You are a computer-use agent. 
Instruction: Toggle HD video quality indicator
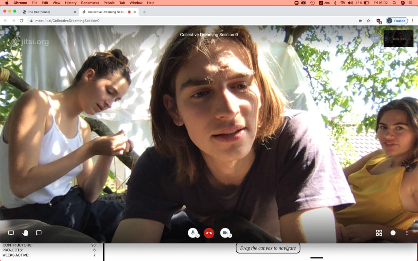375,38
